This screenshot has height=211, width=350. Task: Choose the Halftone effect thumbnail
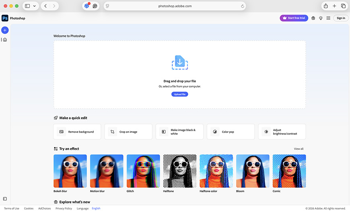click(180, 171)
